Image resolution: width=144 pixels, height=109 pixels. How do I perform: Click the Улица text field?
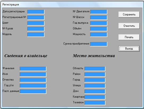click(x=95, y=86)
